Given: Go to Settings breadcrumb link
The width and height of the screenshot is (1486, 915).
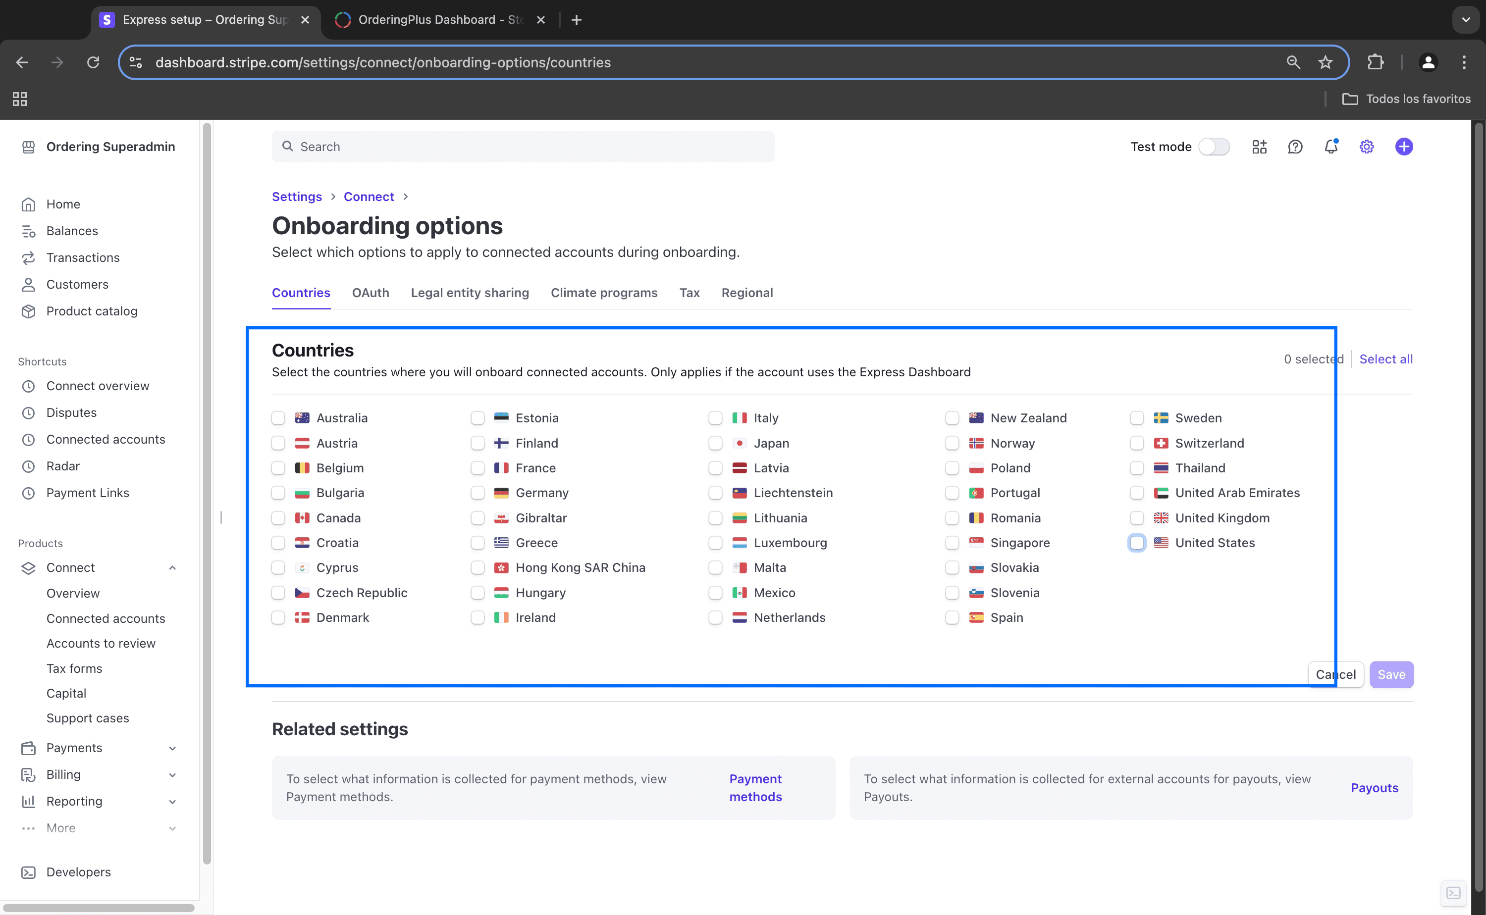Looking at the screenshot, I should click(x=297, y=197).
